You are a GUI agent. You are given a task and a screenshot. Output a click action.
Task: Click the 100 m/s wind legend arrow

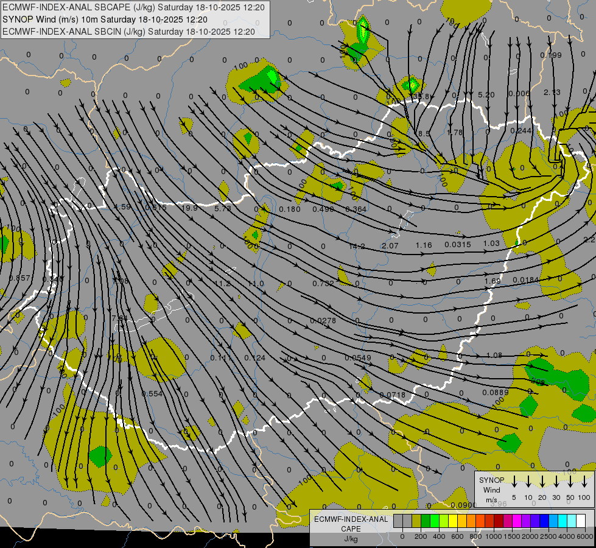pos(584,482)
